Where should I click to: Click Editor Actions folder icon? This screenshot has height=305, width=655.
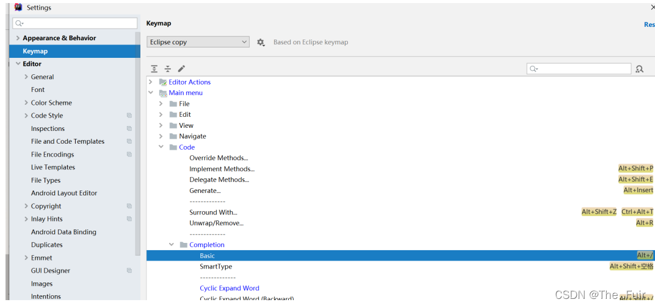click(x=163, y=82)
